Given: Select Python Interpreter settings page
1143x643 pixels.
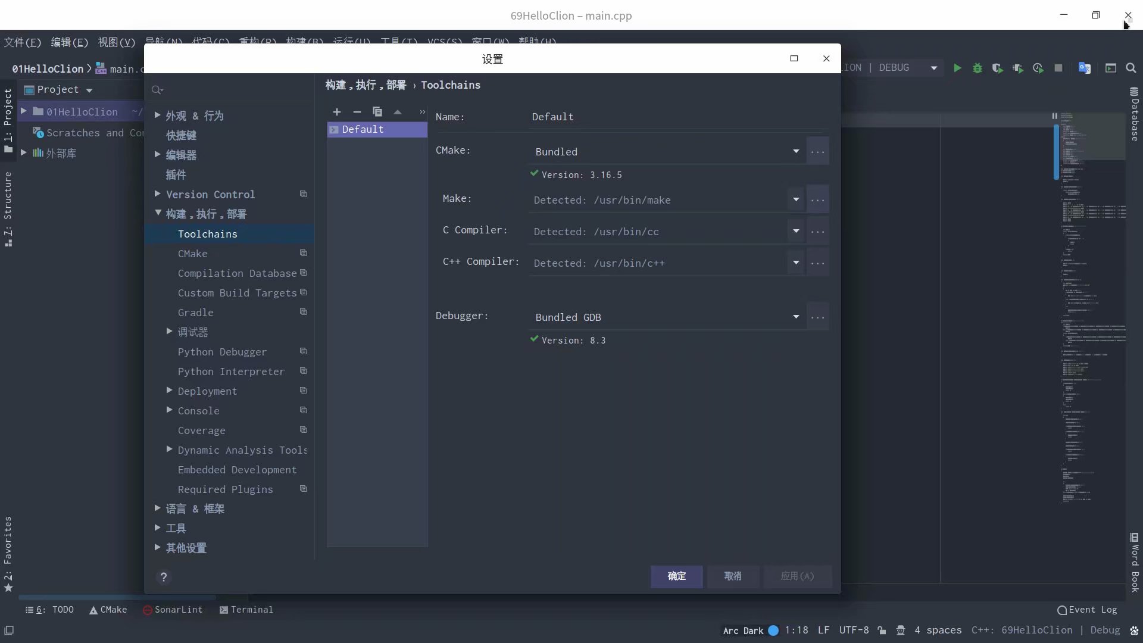Looking at the screenshot, I should (229, 372).
